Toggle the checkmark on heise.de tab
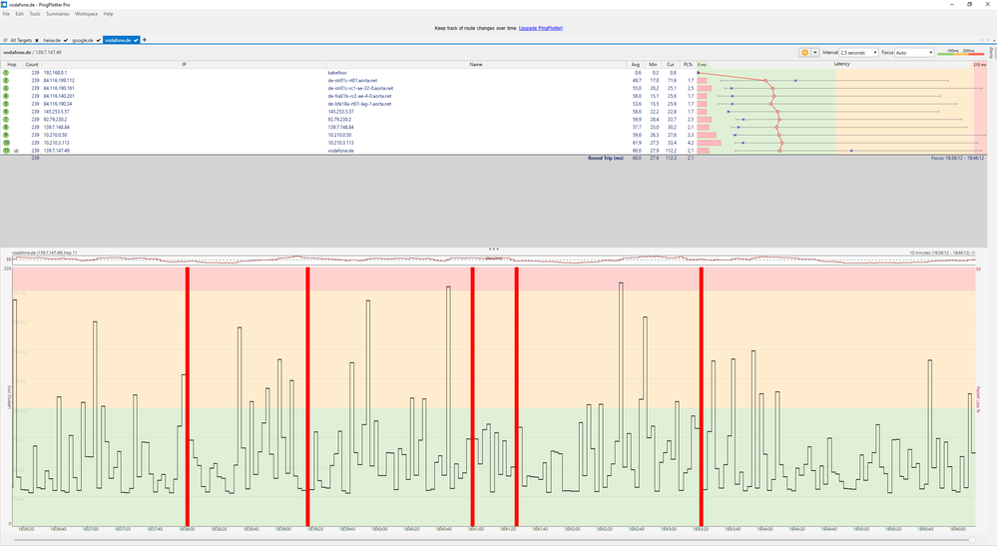 pyautogui.click(x=66, y=40)
